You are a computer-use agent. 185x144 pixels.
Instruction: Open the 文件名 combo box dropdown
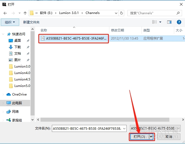point(124,128)
